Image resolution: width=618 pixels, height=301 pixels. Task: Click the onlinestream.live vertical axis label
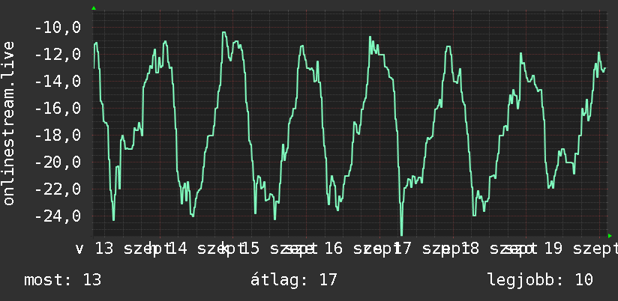click(9, 123)
